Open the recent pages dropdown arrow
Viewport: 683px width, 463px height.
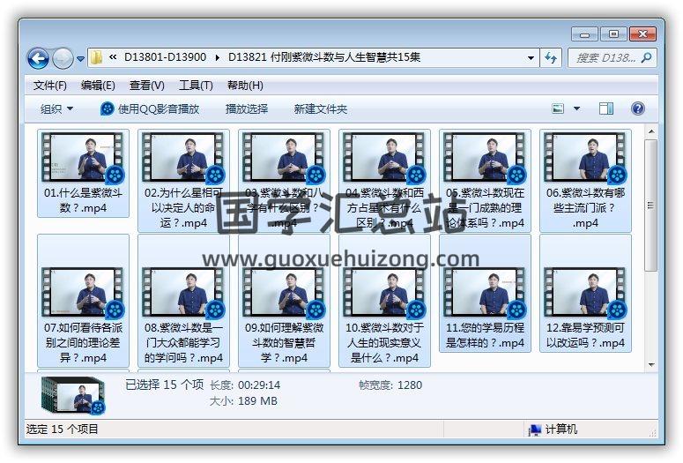point(81,59)
